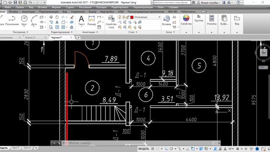Click the Move tool icon

[x=51, y=17]
